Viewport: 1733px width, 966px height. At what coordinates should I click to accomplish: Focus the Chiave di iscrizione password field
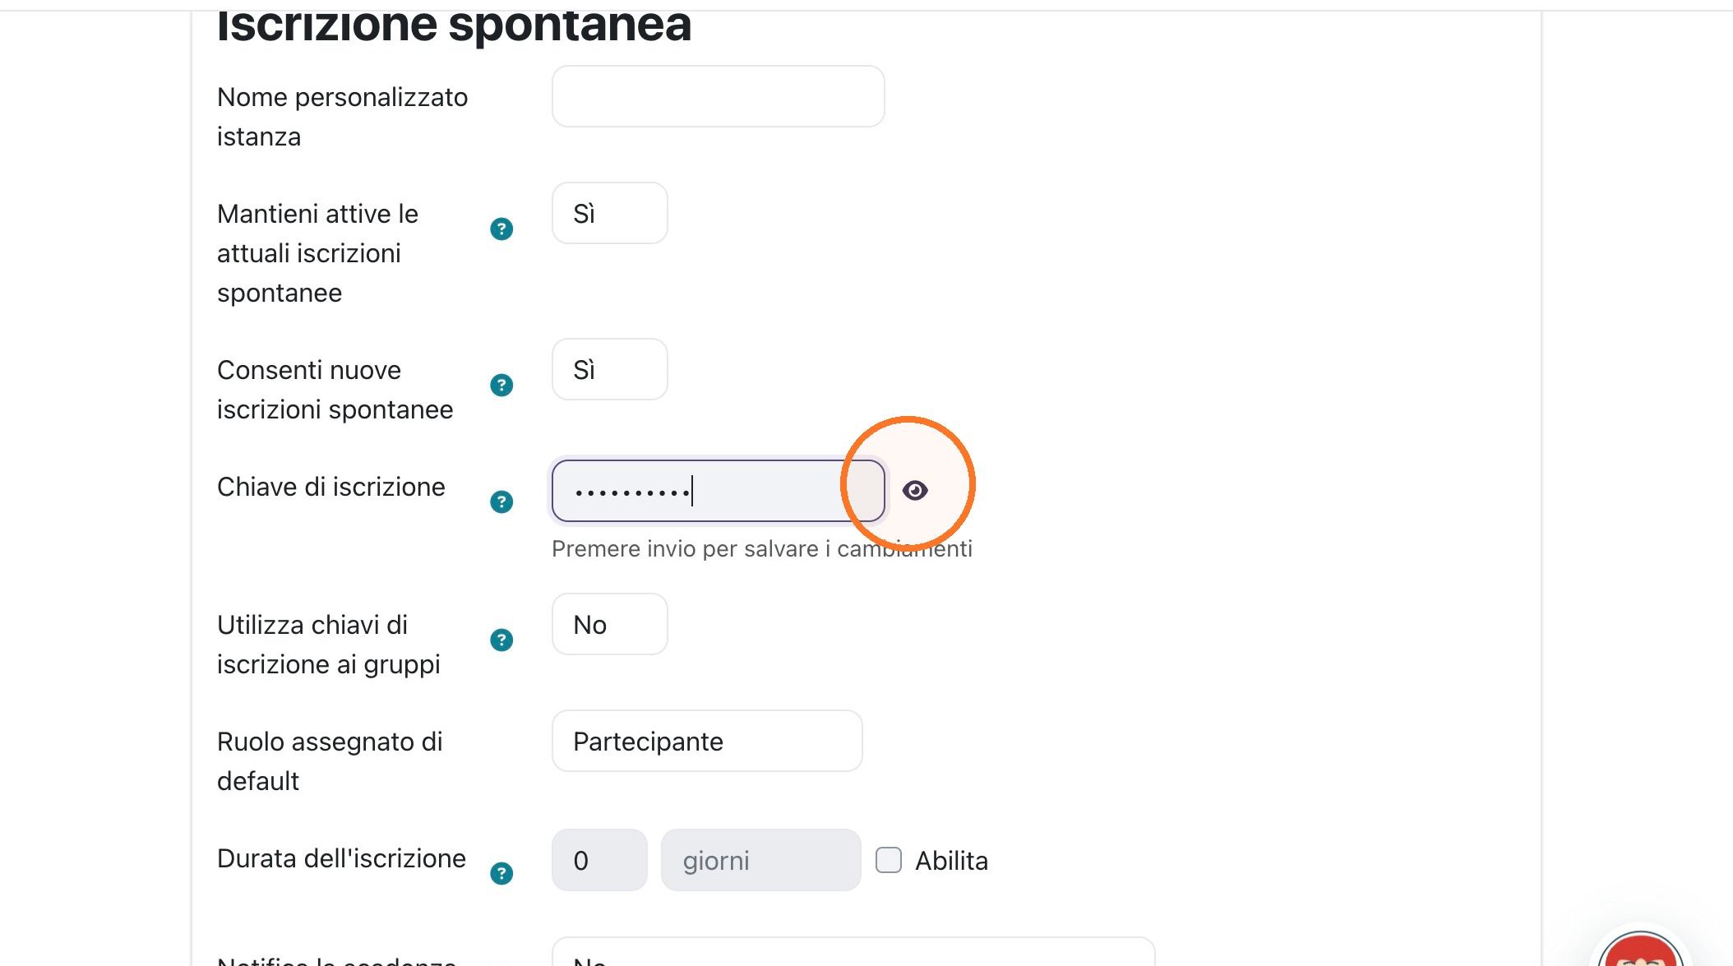(719, 491)
